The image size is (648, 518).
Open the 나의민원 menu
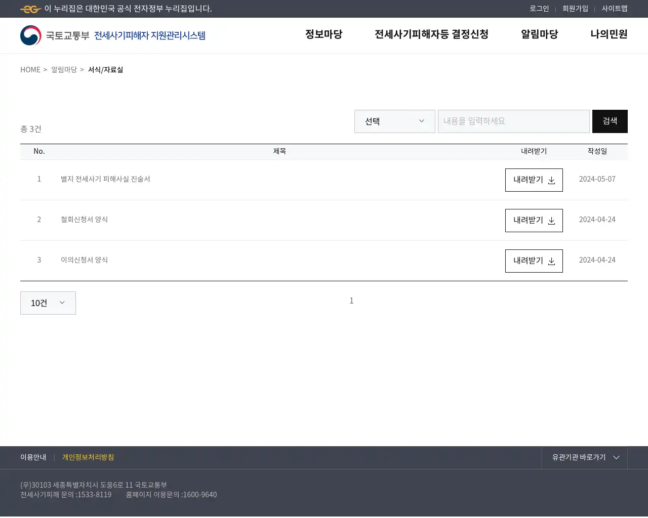tap(609, 34)
